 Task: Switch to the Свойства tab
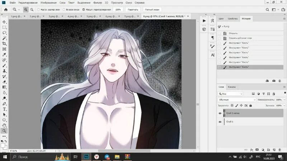[232, 19]
